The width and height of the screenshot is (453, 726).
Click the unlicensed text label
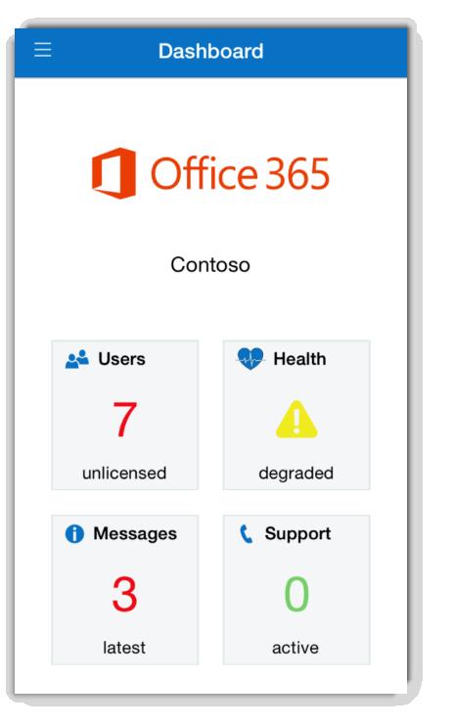tap(124, 474)
